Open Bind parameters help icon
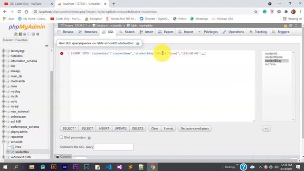 pyautogui.click(x=89, y=138)
